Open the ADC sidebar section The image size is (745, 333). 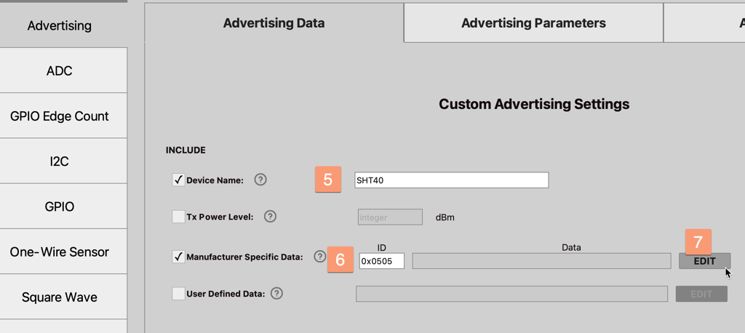pyautogui.click(x=60, y=71)
